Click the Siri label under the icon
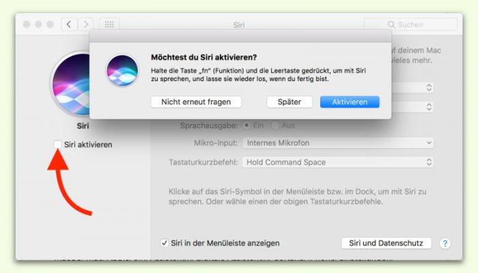This screenshot has width=478, height=273. tap(83, 126)
